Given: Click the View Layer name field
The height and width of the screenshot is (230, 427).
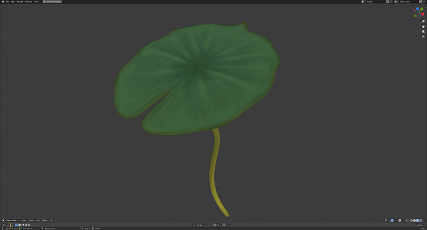Looking at the screenshot, I should coord(408,2).
